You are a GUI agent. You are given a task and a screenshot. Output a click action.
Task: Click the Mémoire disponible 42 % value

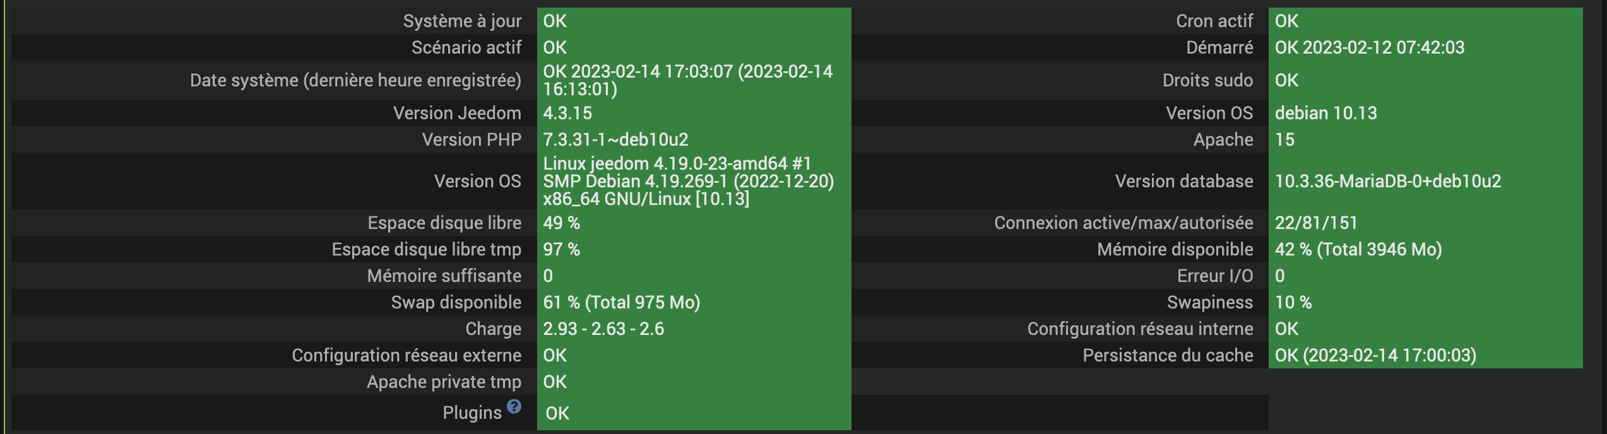point(1358,249)
